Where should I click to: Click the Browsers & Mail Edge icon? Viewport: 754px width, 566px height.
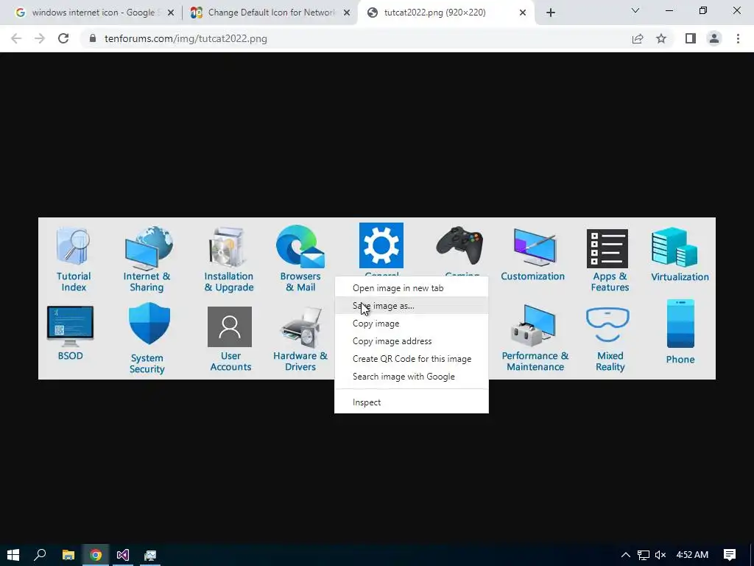300,246
